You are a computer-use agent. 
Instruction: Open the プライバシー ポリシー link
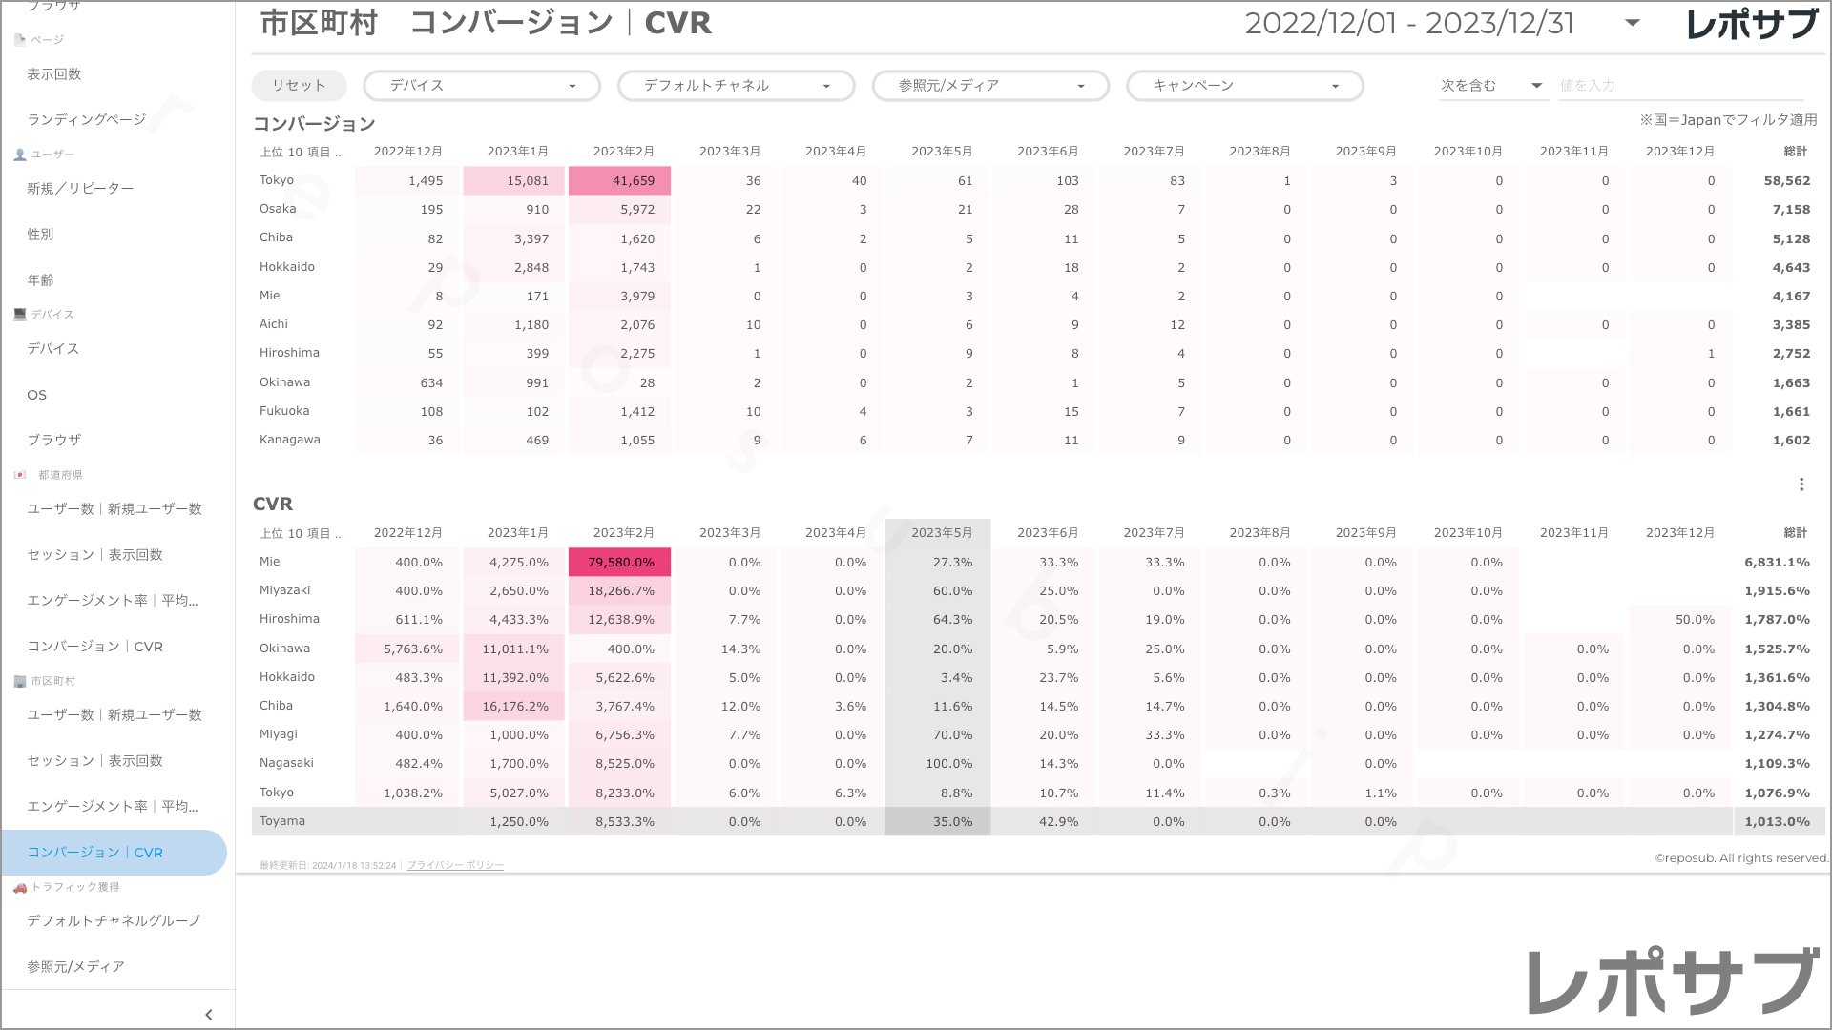point(455,865)
